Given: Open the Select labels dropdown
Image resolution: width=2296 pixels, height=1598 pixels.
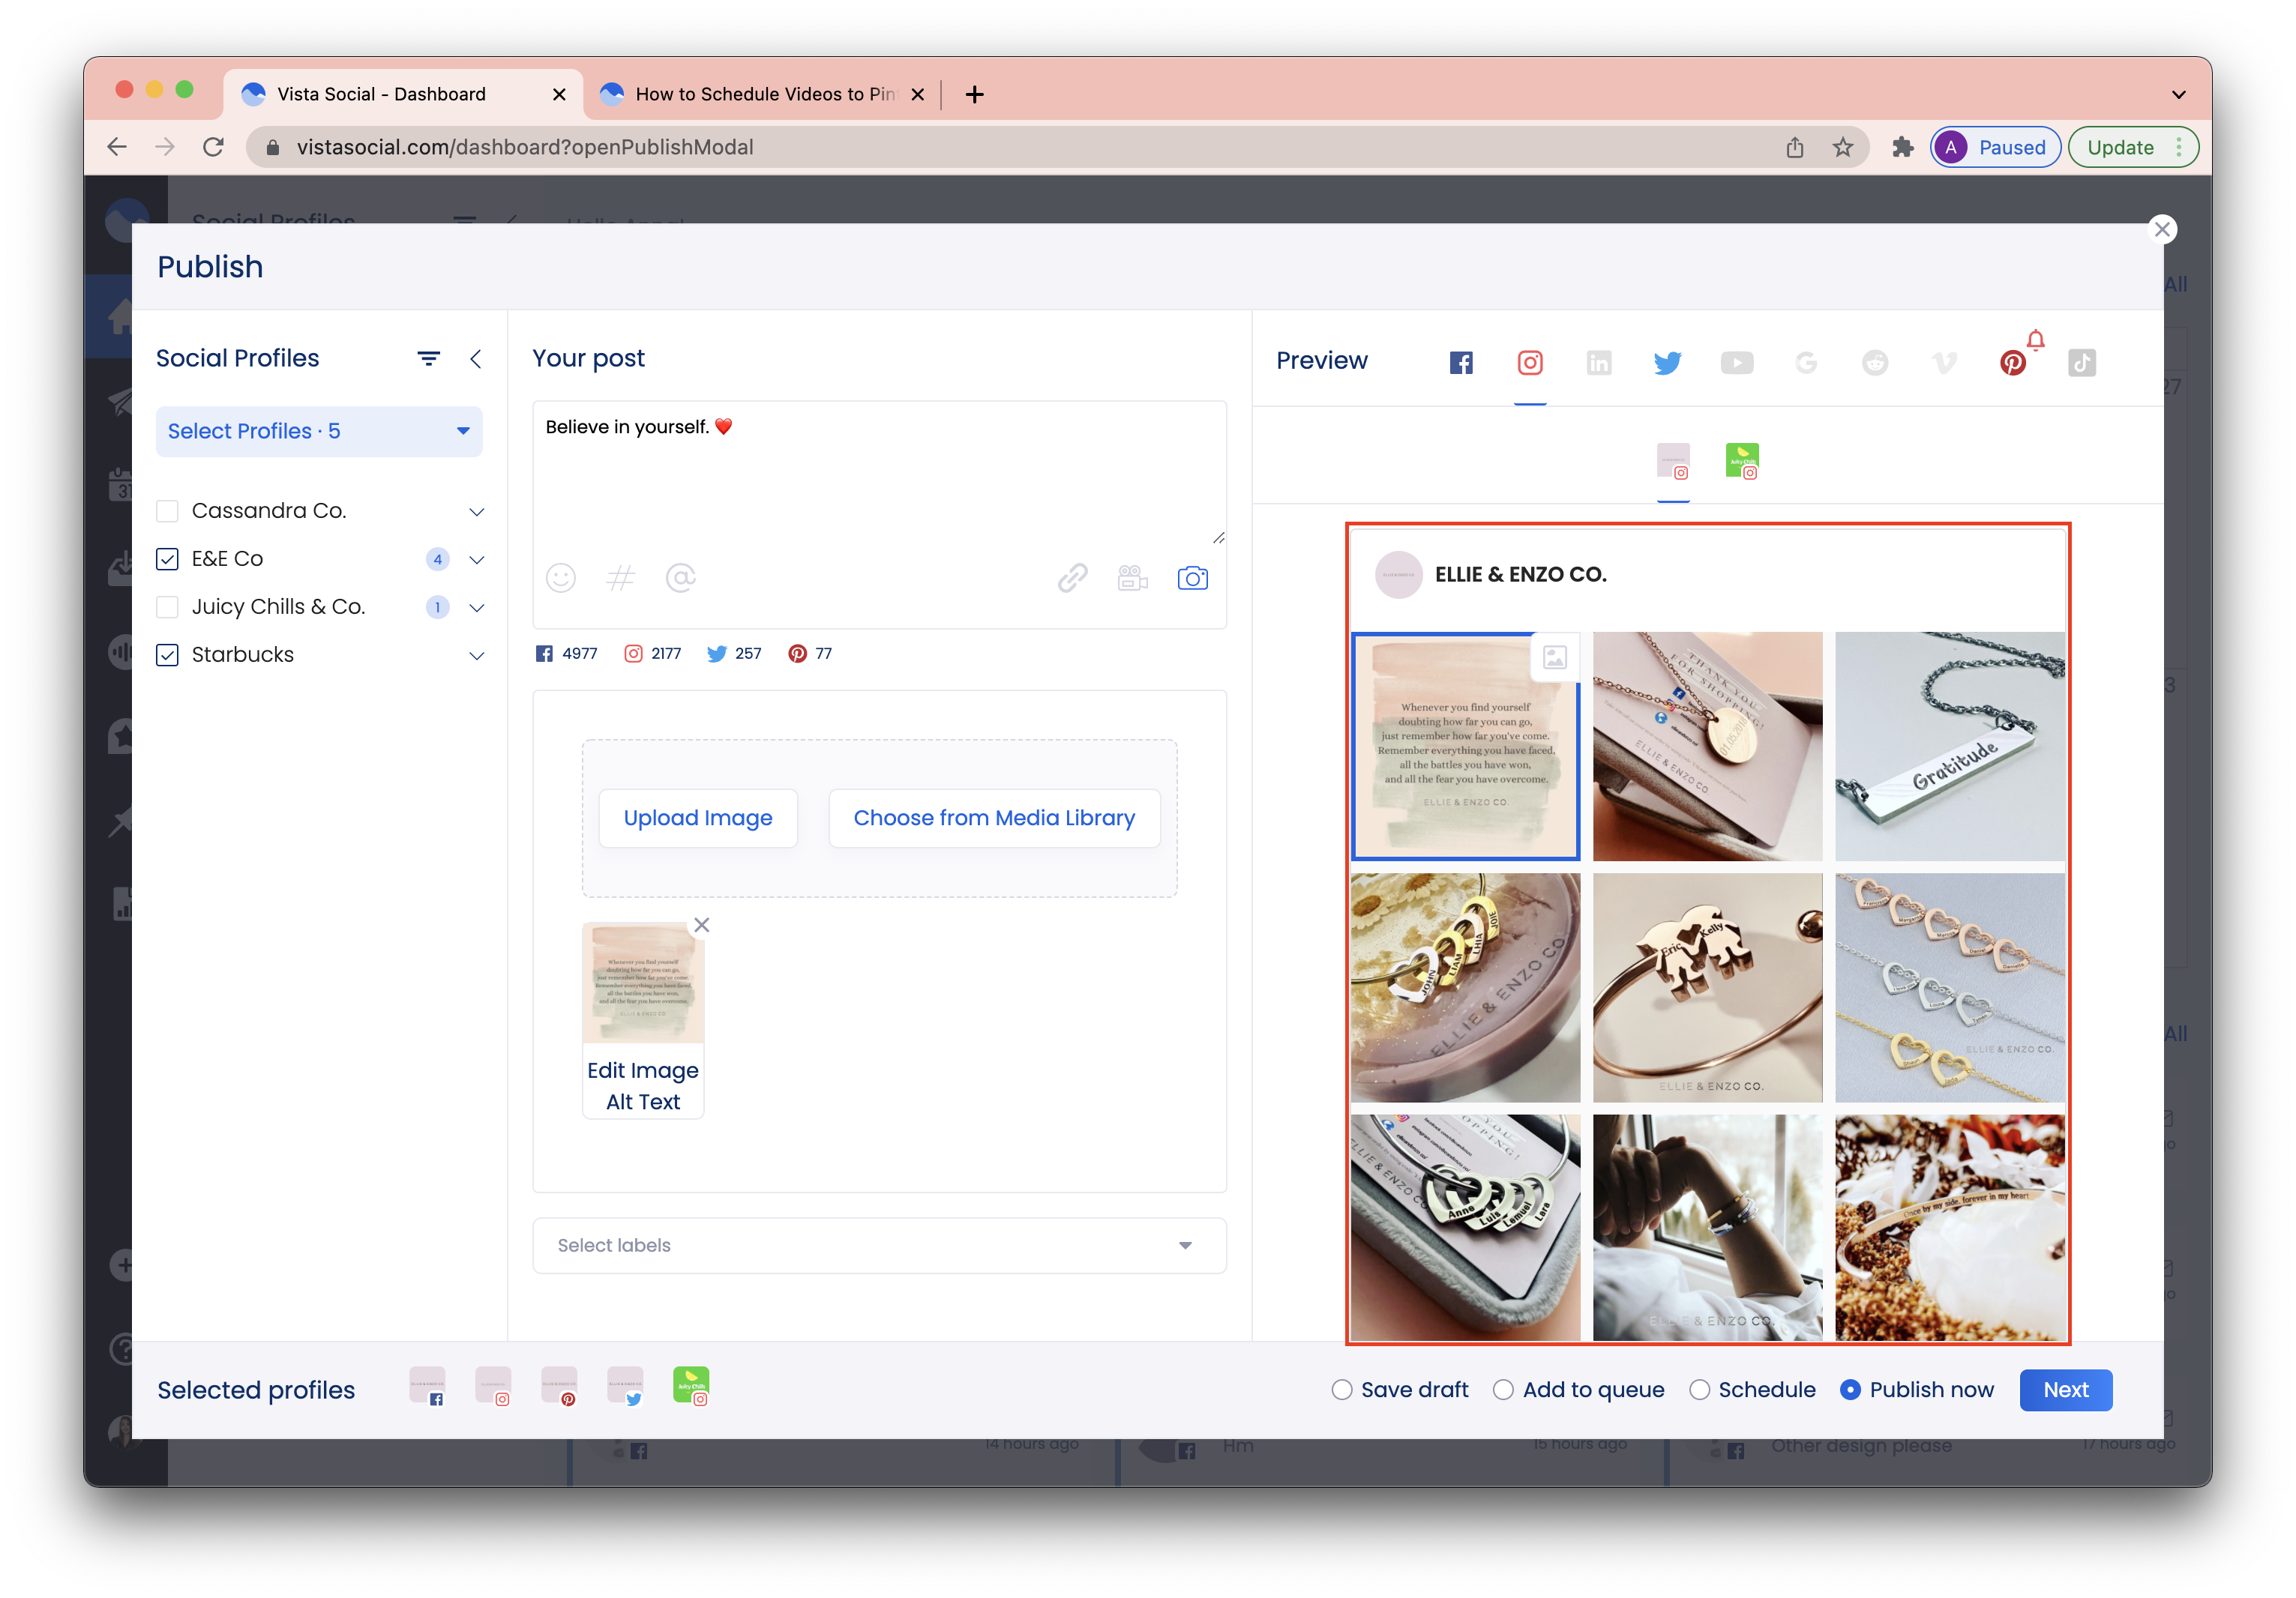Looking at the screenshot, I should click(x=879, y=1246).
